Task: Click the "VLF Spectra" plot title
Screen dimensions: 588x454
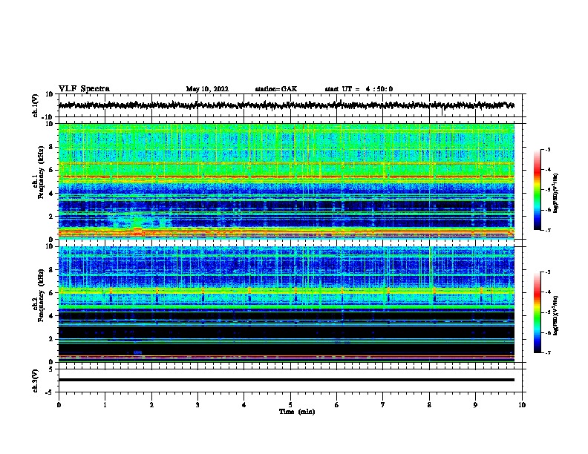Action: pyautogui.click(x=84, y=89)
